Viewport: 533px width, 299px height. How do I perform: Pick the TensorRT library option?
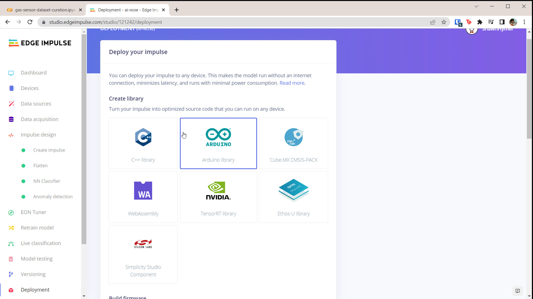click(218, 197)
